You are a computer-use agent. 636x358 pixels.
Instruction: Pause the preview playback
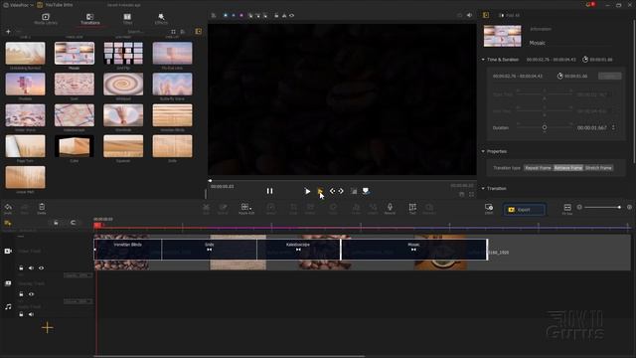[269, 191]
